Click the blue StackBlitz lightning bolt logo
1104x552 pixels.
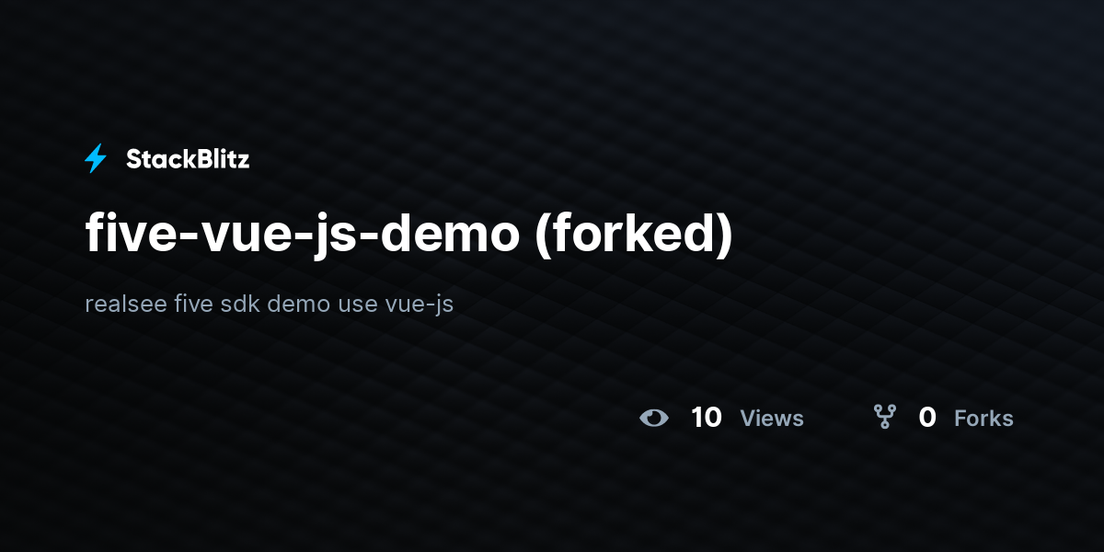[x=96, y=159]
